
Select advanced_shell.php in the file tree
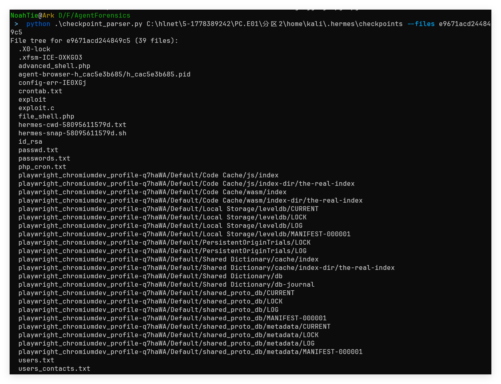tap(54, 66)
